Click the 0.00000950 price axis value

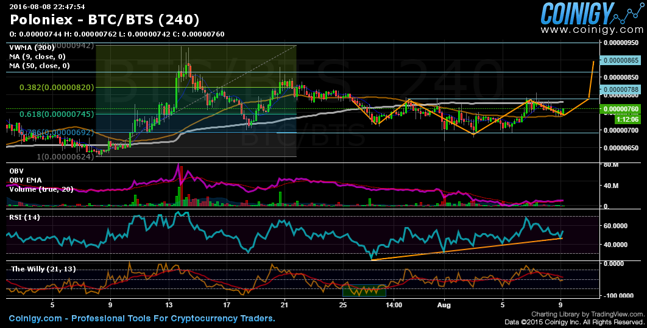point(621,43)
